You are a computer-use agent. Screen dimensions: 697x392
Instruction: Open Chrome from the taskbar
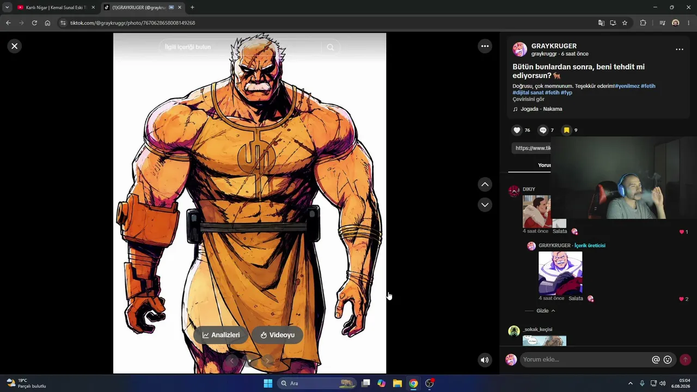pyautogui.click(x=413, y=383)
